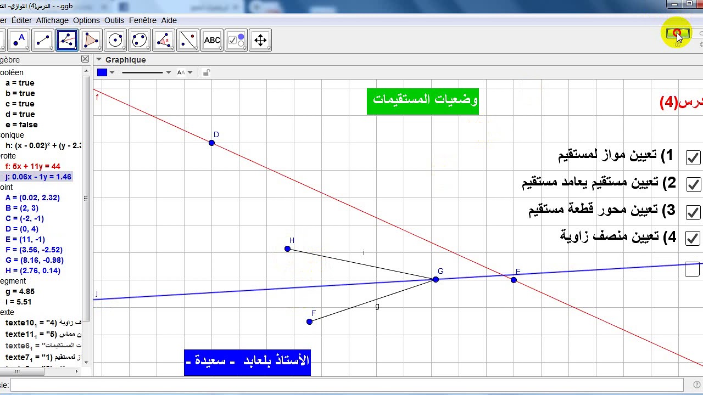Select the Polygon tool
This screenshot has height=395, width=703.
(91, 40)
